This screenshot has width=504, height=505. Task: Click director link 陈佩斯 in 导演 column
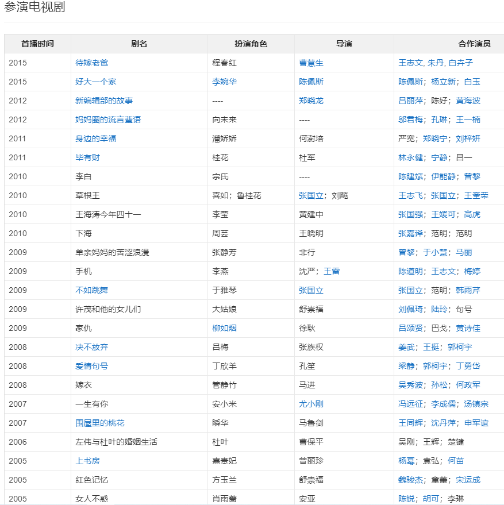(311, 82)
